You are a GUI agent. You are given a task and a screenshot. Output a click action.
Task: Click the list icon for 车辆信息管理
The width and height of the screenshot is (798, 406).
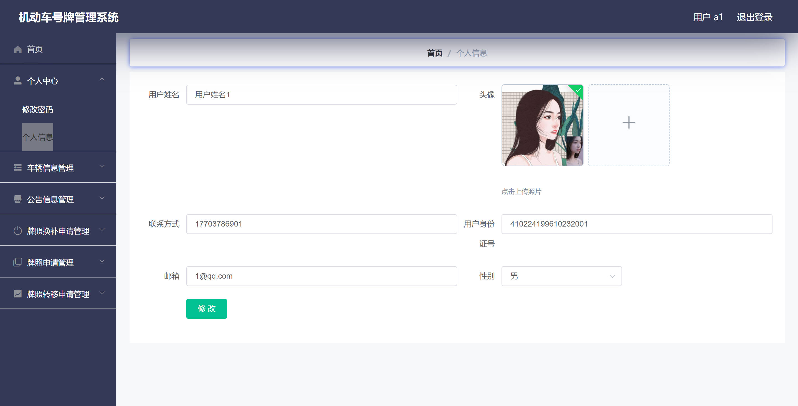click(x=18, y=168)
